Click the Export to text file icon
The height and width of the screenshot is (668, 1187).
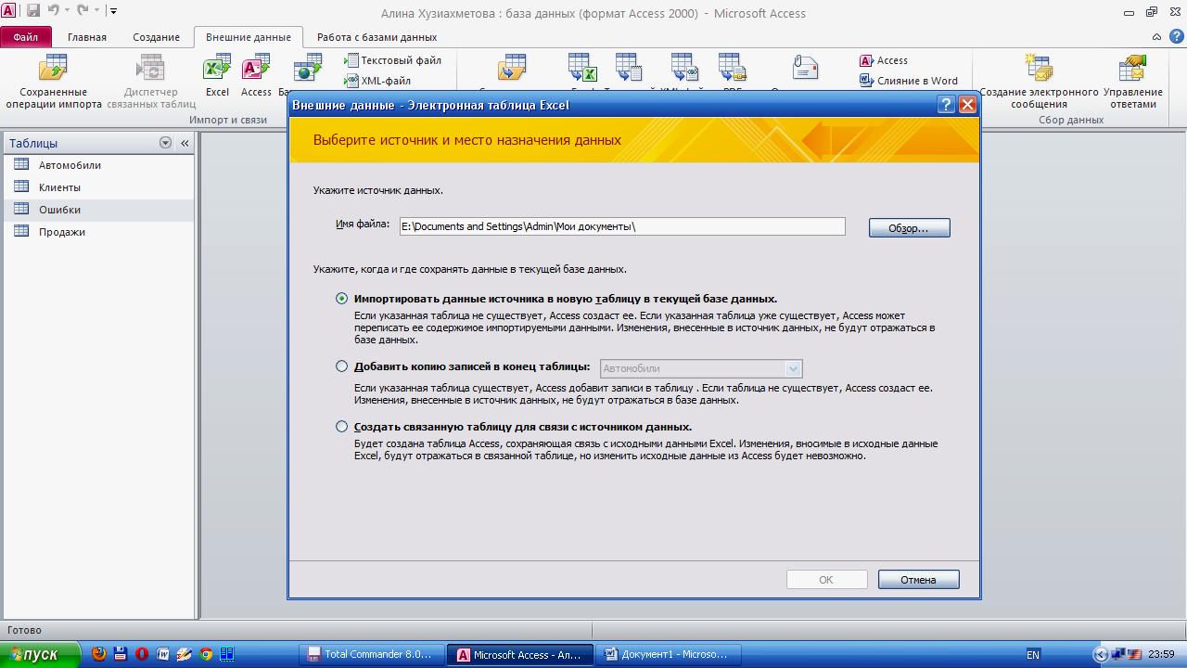629,68
